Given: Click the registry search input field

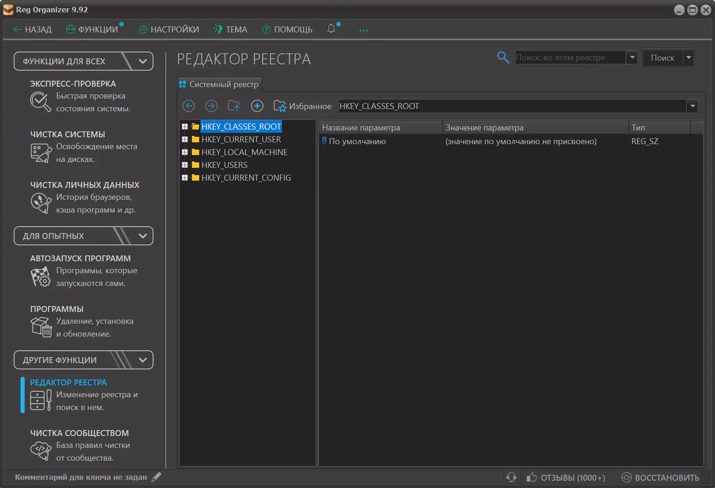Looking at the screenshot, I should (570, 57).
